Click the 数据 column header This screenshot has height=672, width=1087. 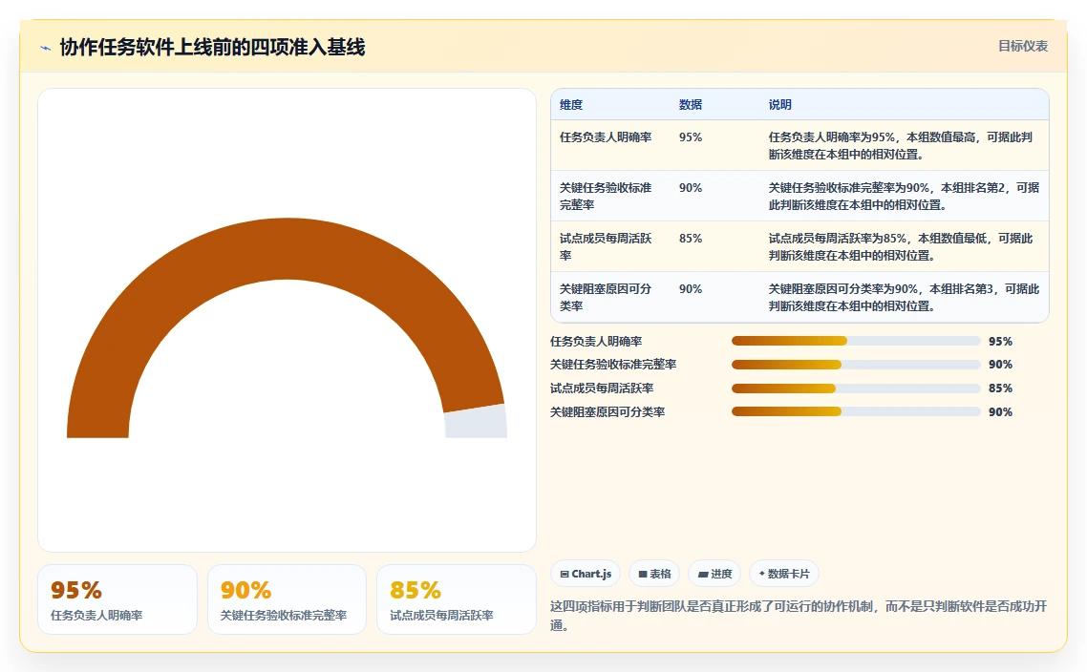pos(691,105)
